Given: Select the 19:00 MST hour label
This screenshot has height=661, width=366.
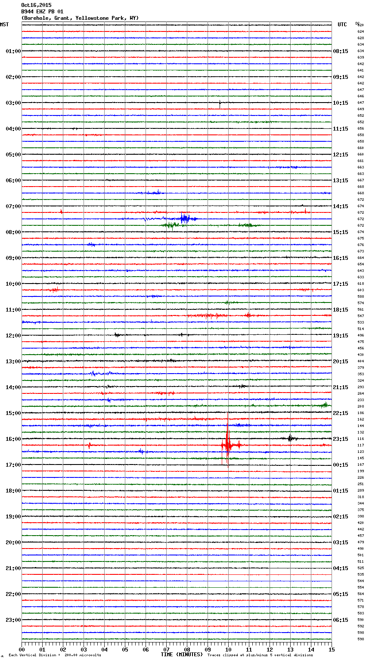Looking at the screenshot, I should 13,517.
